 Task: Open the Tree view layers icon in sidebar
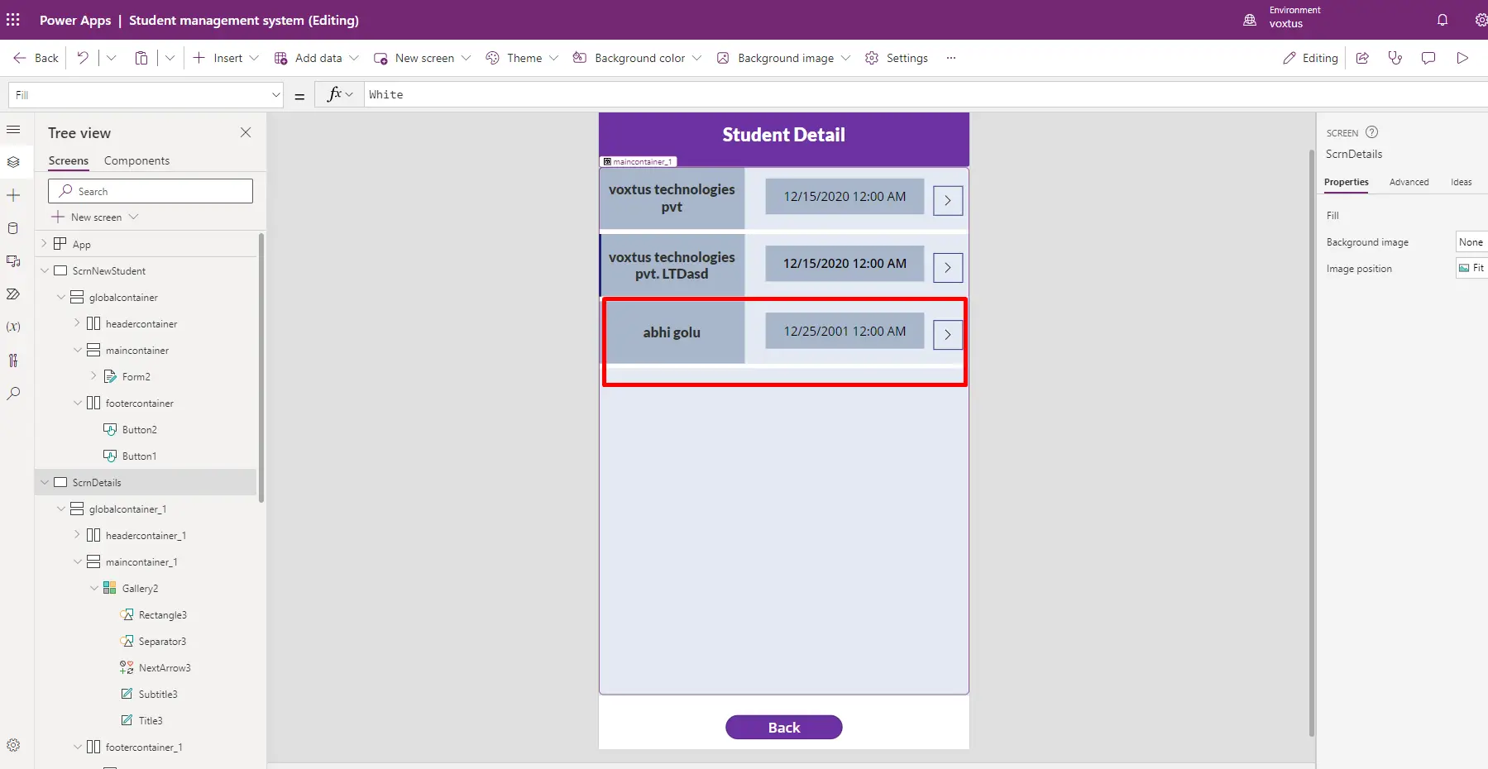coord(13,162)
